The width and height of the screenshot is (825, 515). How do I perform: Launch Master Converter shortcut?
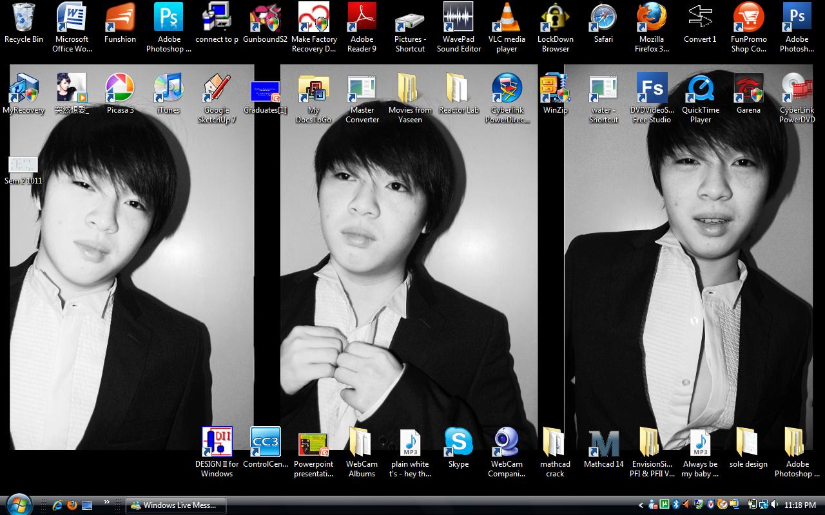click(x=362, y=98)
